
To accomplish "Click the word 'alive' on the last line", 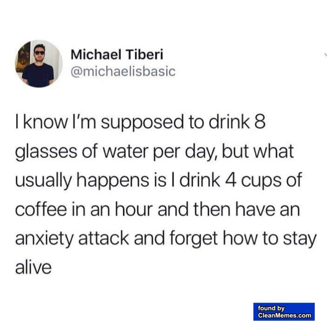I will click(x=33, y=267).
